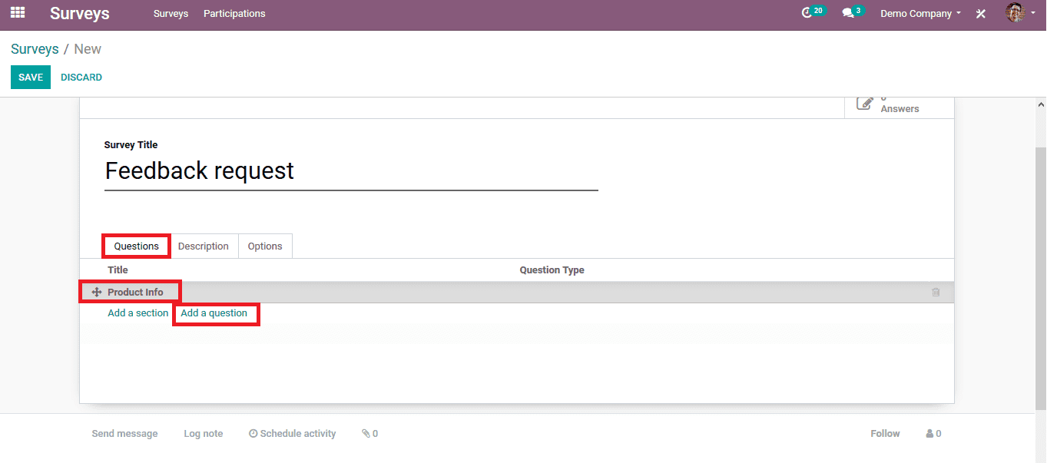Click the DISCARD button

81,78
